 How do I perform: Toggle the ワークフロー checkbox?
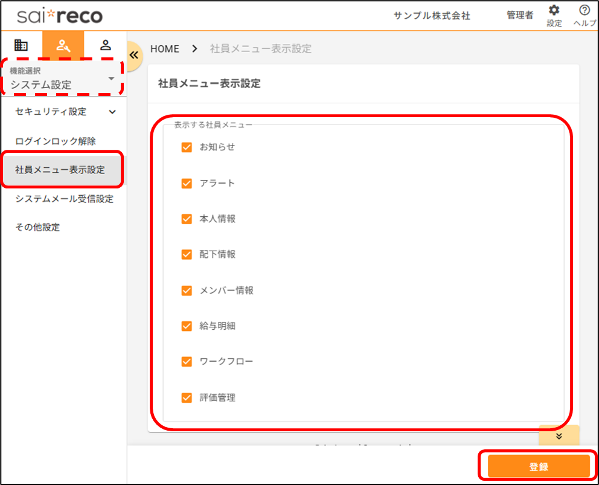pos(187,362)
